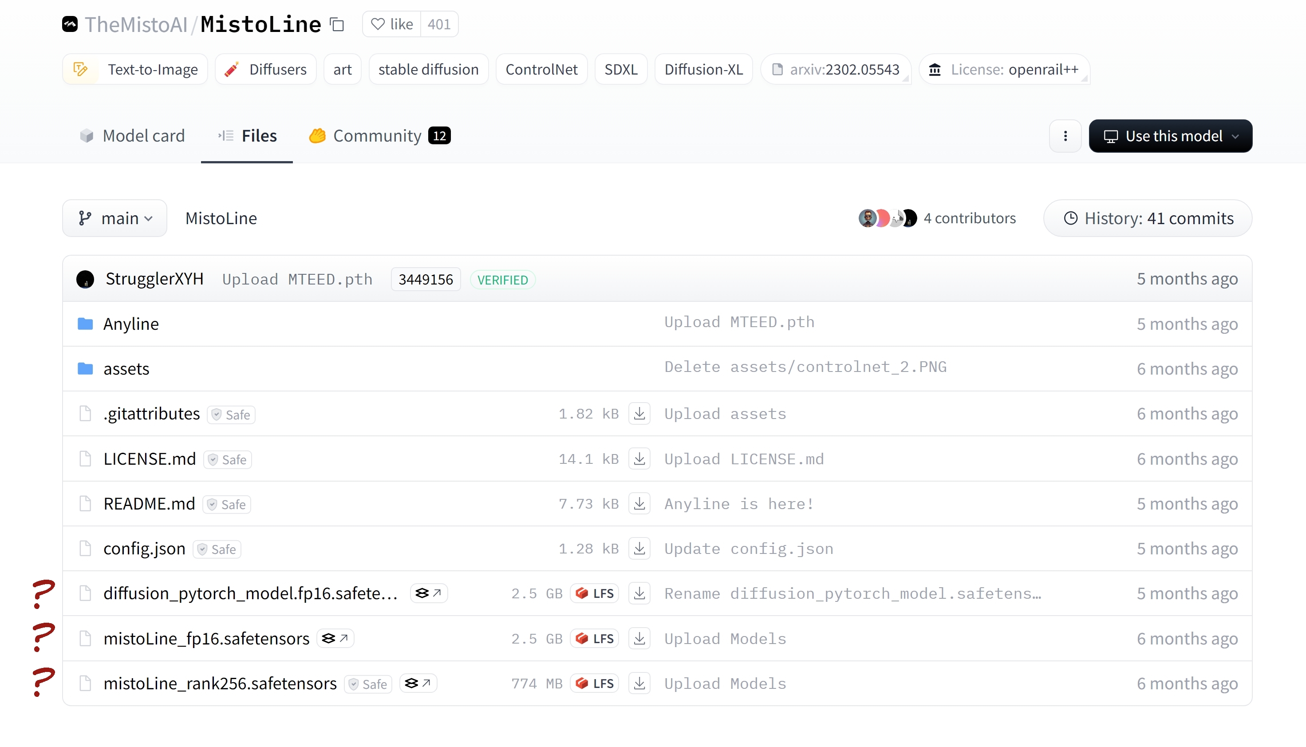The image size is (1306, 747).
Task: Open the 401 likes count
Action: 439,24
